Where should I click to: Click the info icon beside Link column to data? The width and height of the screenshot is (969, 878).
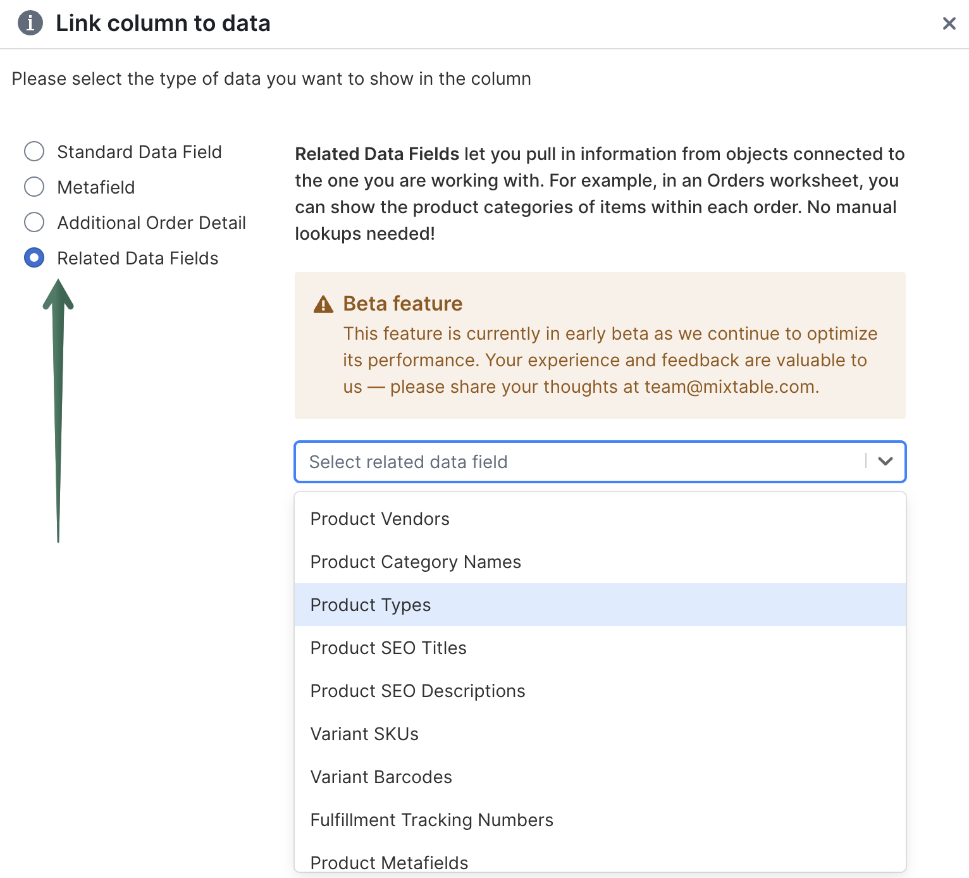pyautogui.click(x=30, y=23)
